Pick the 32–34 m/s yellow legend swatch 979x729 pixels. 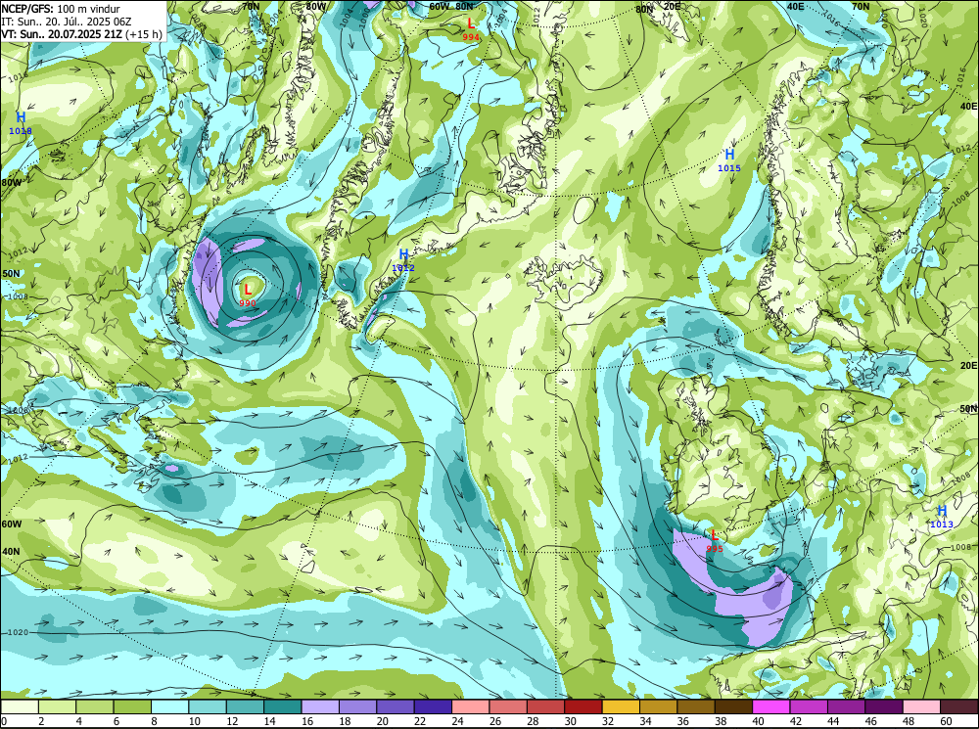tap(622, 706)
